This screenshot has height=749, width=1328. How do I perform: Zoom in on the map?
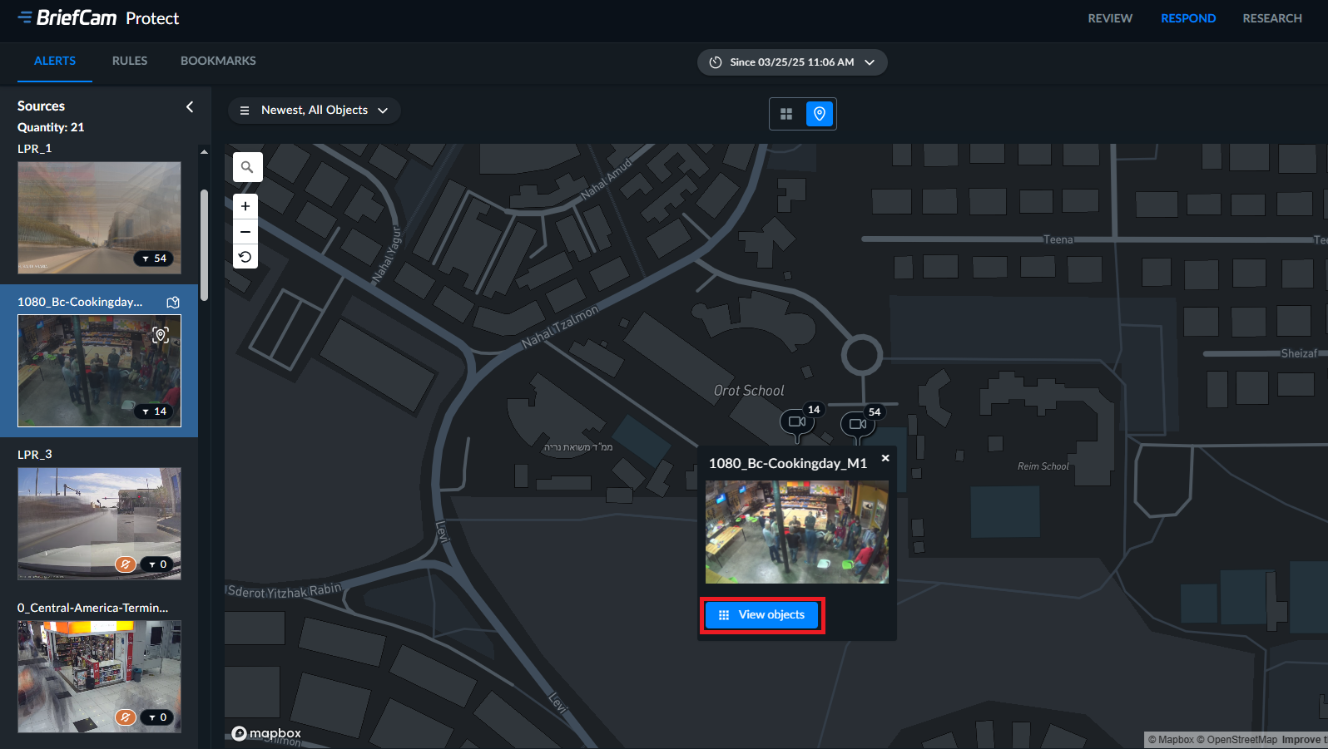point(245,206)
